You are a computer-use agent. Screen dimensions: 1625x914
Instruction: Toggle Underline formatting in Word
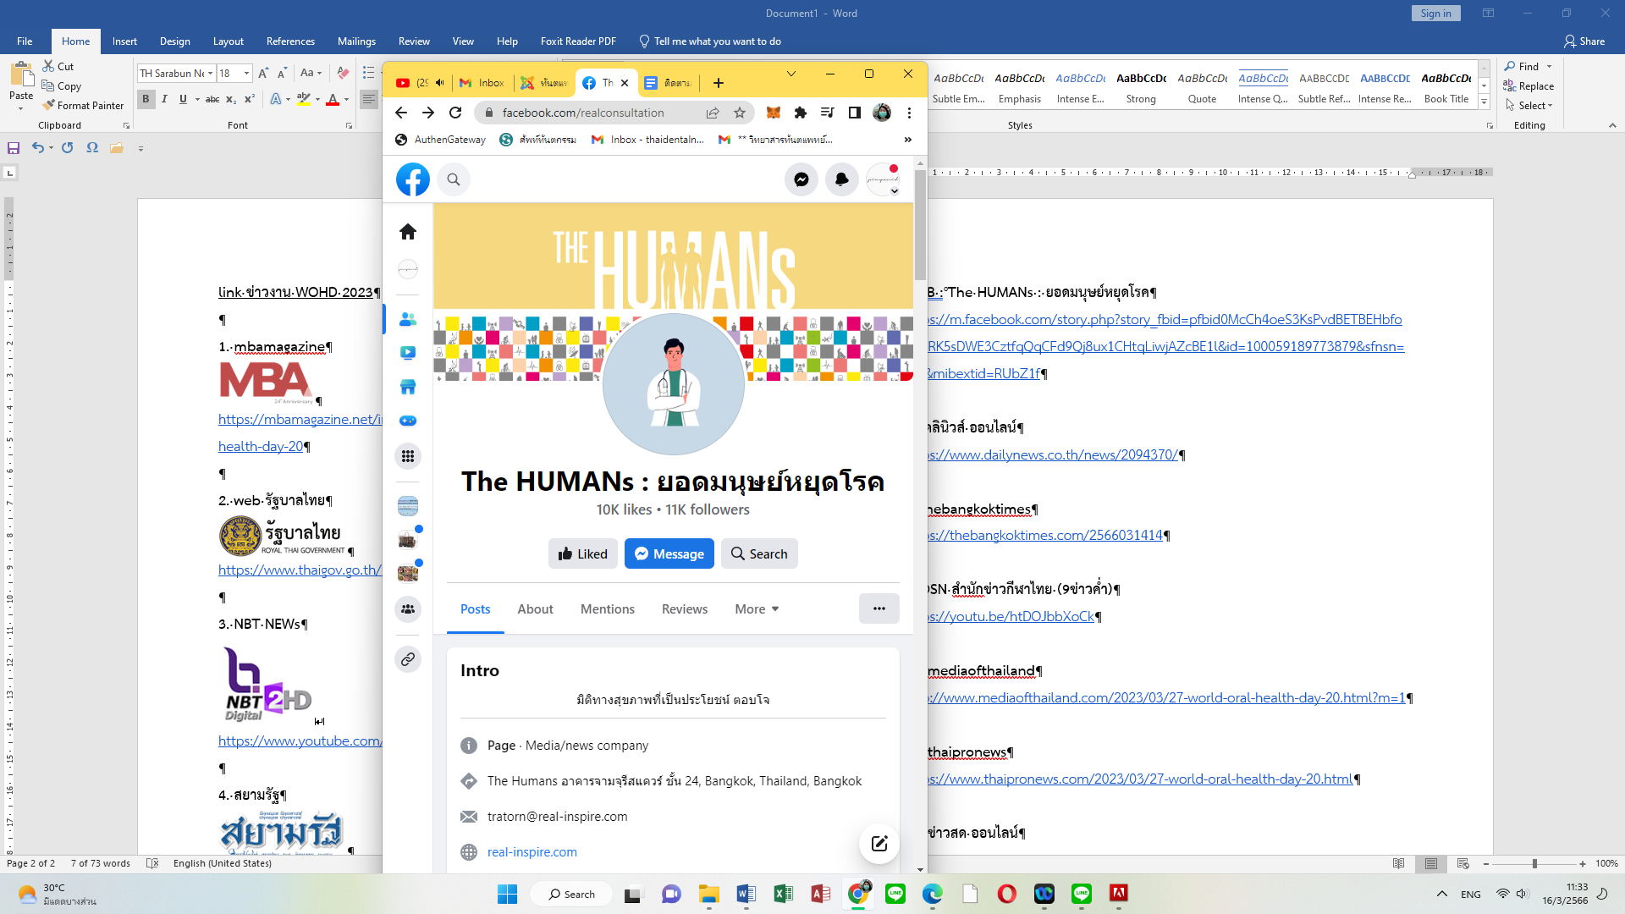point(183,99)
